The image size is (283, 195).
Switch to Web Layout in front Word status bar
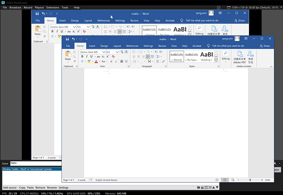[x=233, y=180]
